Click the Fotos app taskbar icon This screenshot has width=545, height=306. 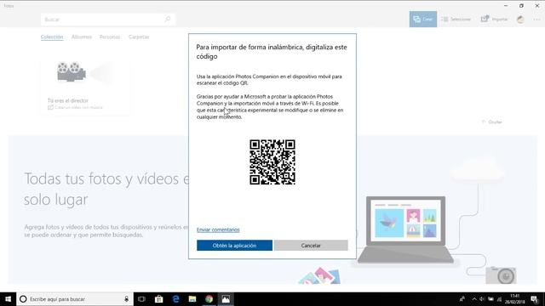tap(226, 298)
